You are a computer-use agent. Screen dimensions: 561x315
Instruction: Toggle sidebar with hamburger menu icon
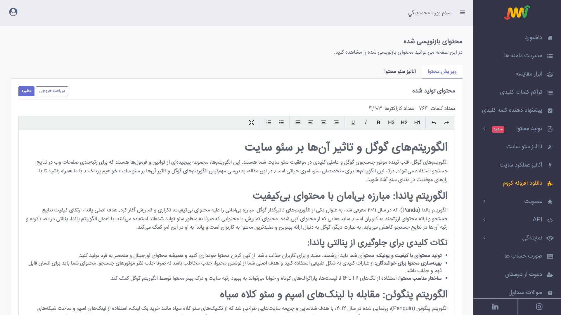[x=462, y=13]
